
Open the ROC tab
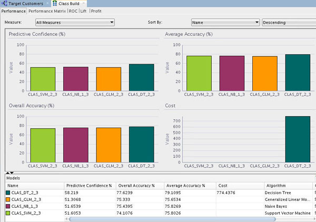(x=73, y=11)
